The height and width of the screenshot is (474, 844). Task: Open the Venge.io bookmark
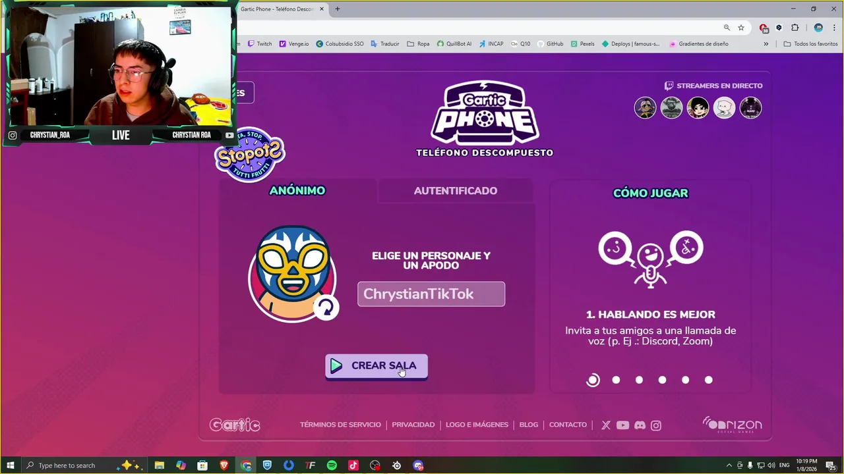pos(294,44)
